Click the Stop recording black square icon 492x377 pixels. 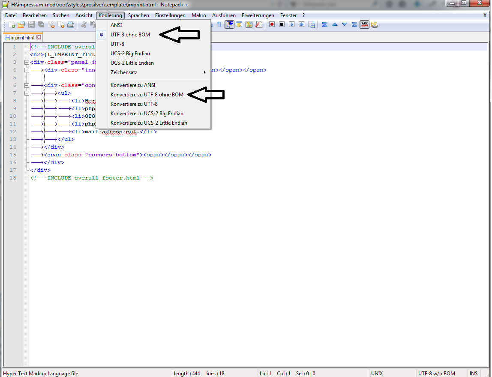(x=282, y=24)
